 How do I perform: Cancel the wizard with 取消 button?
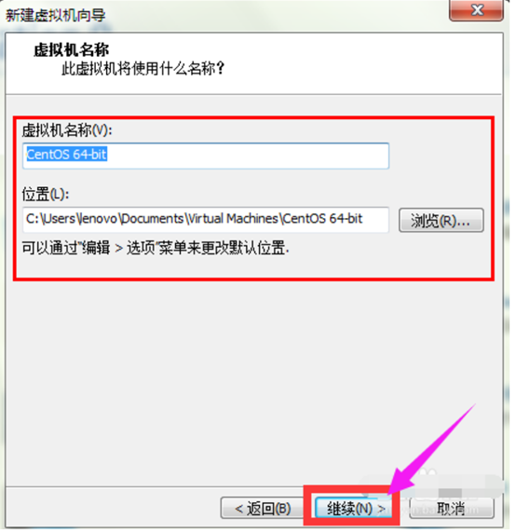(x=452, y=509)
